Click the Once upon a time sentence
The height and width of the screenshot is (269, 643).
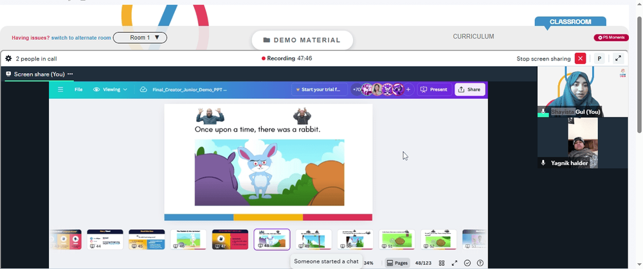tap(257, 130)
